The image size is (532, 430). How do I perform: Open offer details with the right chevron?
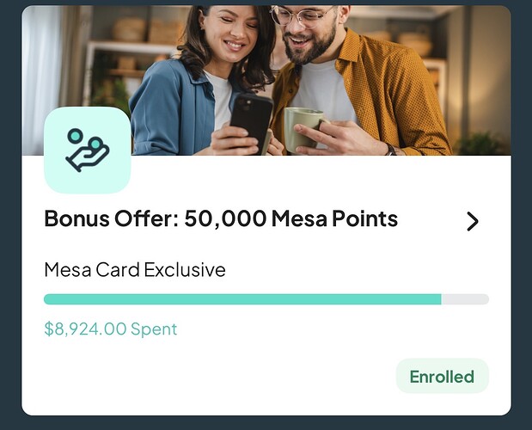pos(472,221)
